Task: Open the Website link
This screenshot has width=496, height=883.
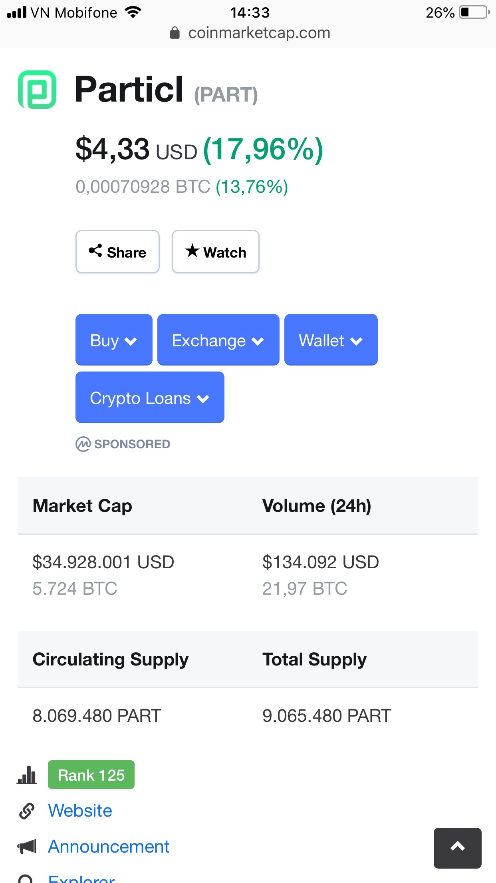Action: tap(80, 811)
